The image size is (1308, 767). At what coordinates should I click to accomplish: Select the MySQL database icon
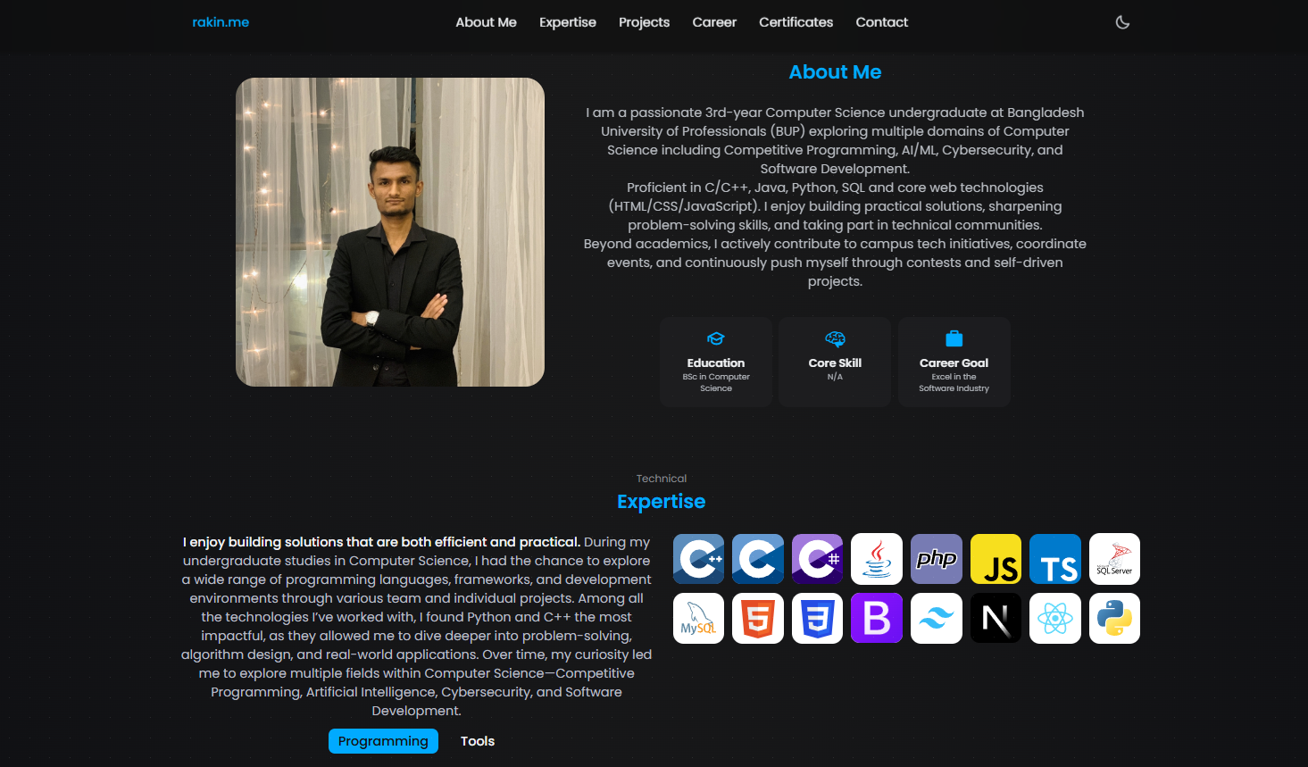(x=698, y=617)
